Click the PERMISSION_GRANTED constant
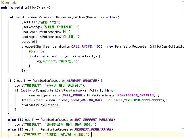 click(135, 95)
